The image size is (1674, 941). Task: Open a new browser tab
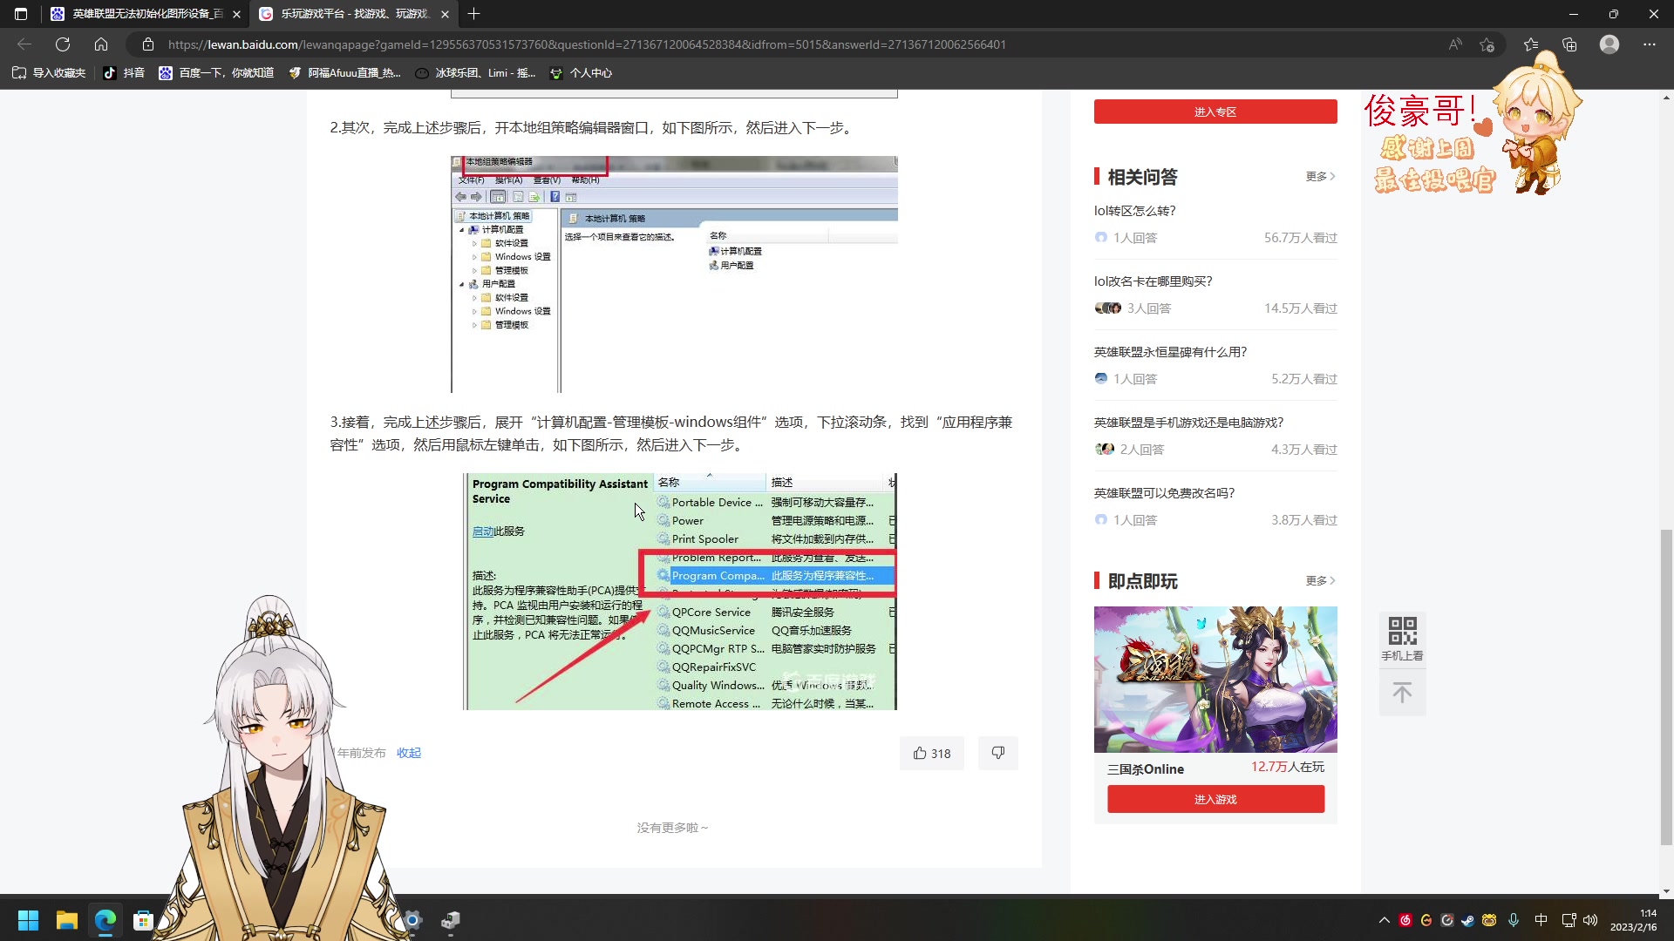pyautogui.click(x=473, y=14)
